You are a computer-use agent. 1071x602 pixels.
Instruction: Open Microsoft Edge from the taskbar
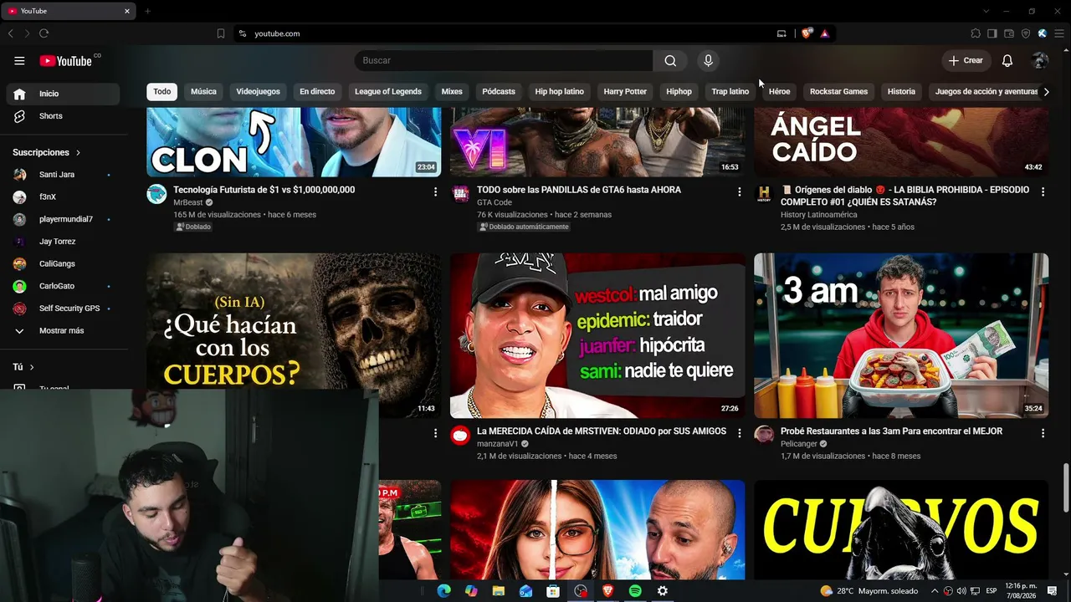[x=444, y=591]
